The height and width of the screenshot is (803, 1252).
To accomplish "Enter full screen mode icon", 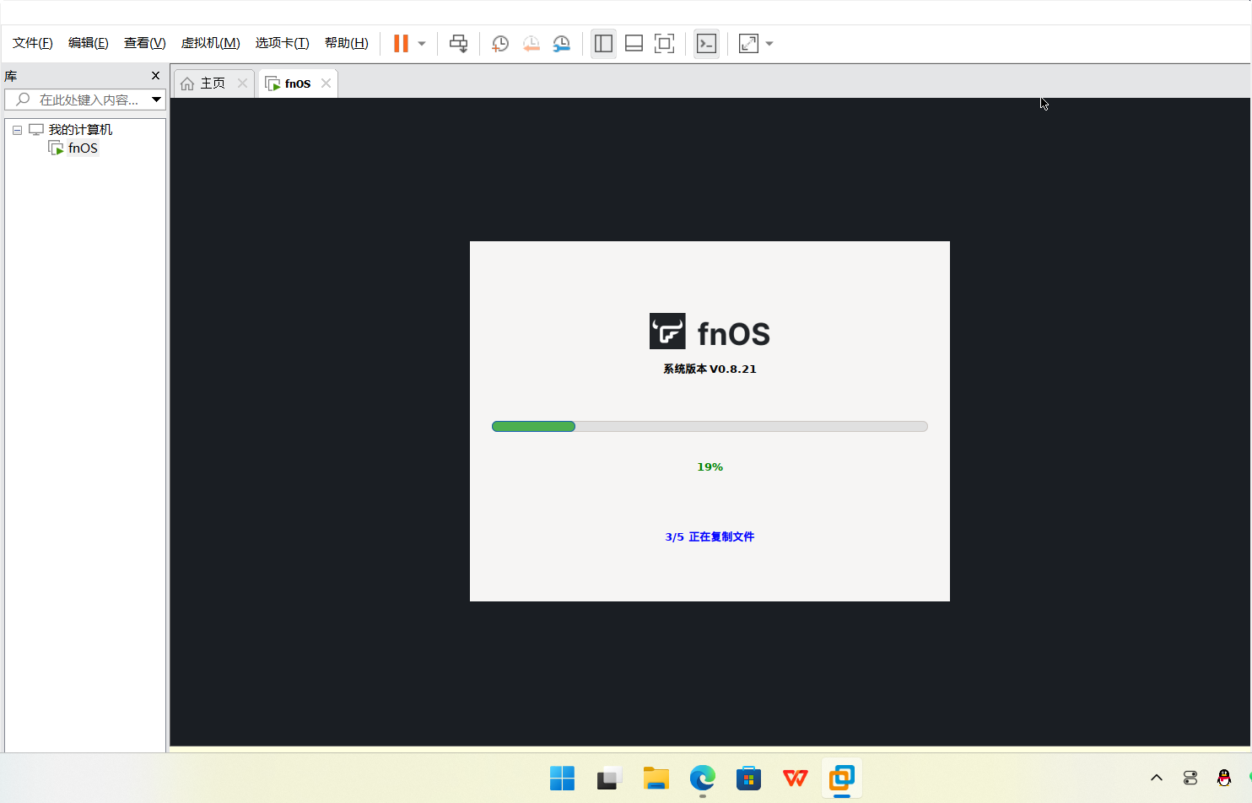I will (664, 44).
